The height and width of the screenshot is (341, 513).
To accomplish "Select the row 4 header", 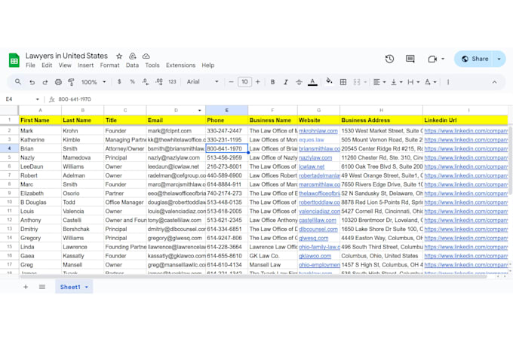I will point(9,149).
